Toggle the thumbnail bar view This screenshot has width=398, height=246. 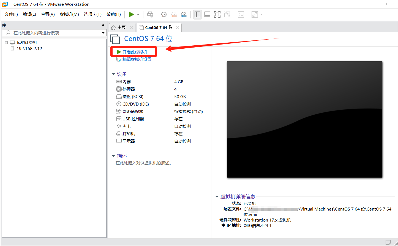click(x=207, y=15)
